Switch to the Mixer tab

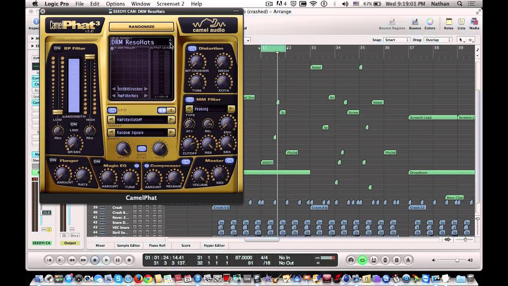coord(100,245)
